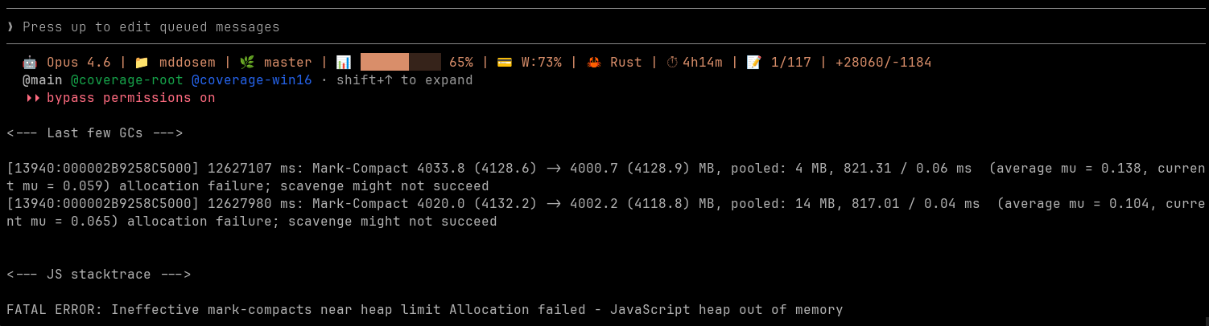The image size is (1209, 326).
Task: Click the 12627980 ms Mark-Compact log line
Action: click(x=605, y=213)
